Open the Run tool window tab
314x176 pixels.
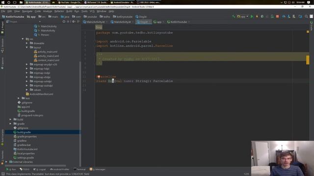[11, 169]
